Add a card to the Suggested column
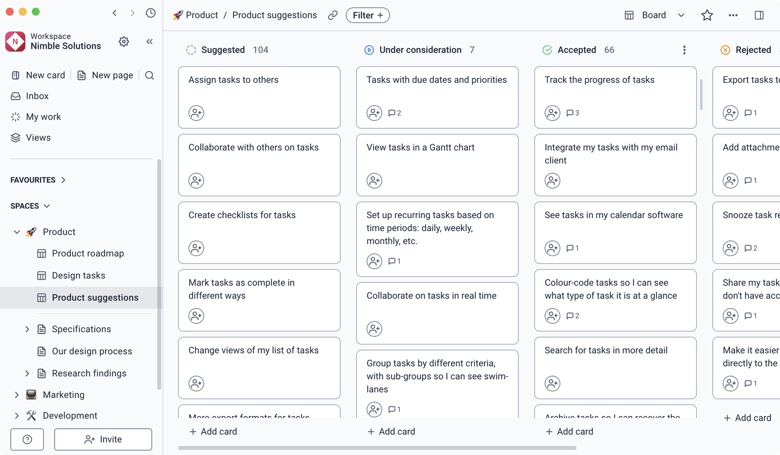Screen dimensions: 780x455 pos(213,431)
